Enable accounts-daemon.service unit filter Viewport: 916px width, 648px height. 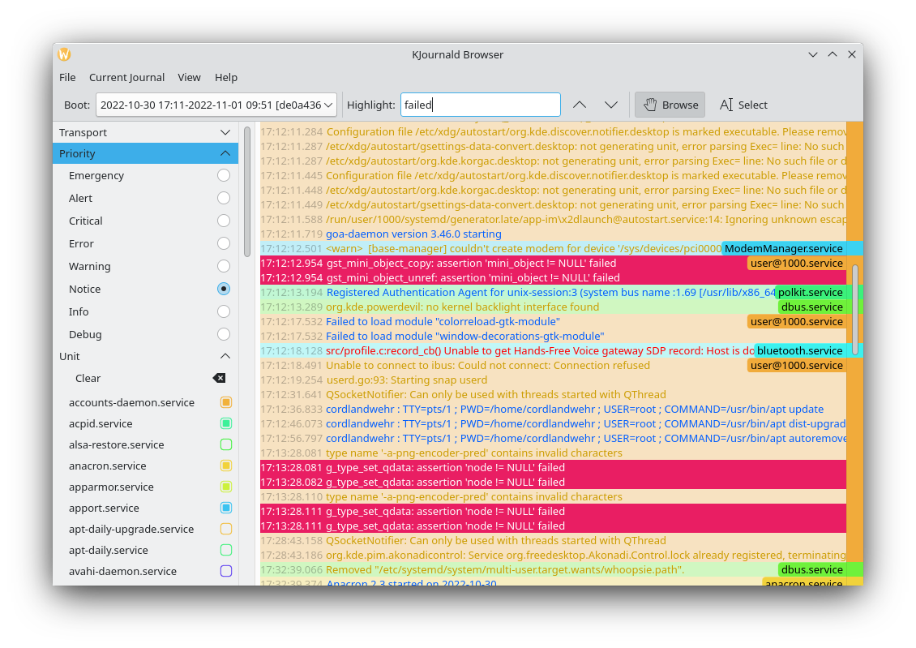pyautogui.click(x=226, y=402)
